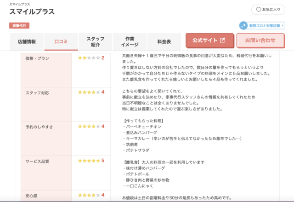Click the 価格・プラン star rating icons
This screenshot has height=202, width=294.
pos(88,58)
